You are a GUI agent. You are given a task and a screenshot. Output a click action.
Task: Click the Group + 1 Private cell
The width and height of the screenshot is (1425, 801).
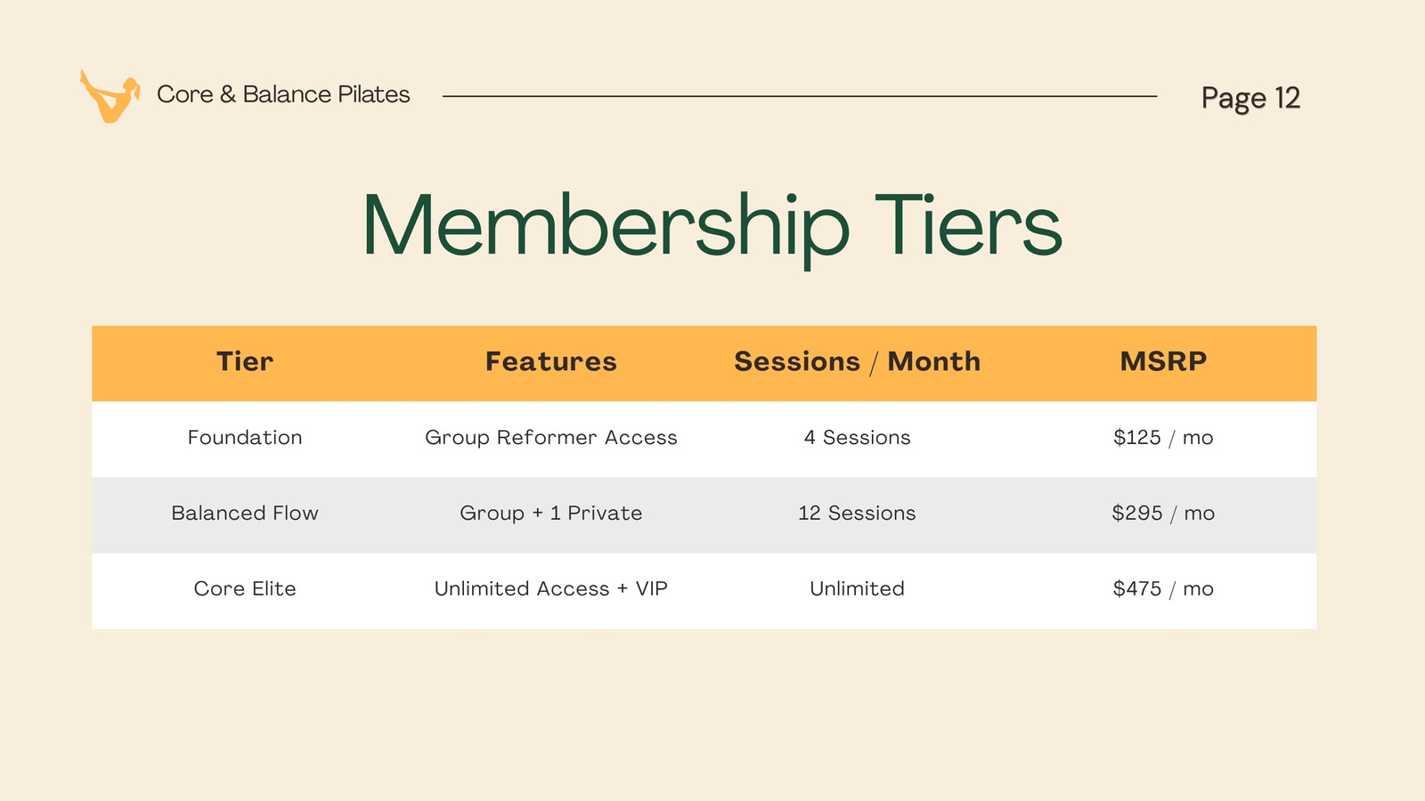(x=551, y=514)
